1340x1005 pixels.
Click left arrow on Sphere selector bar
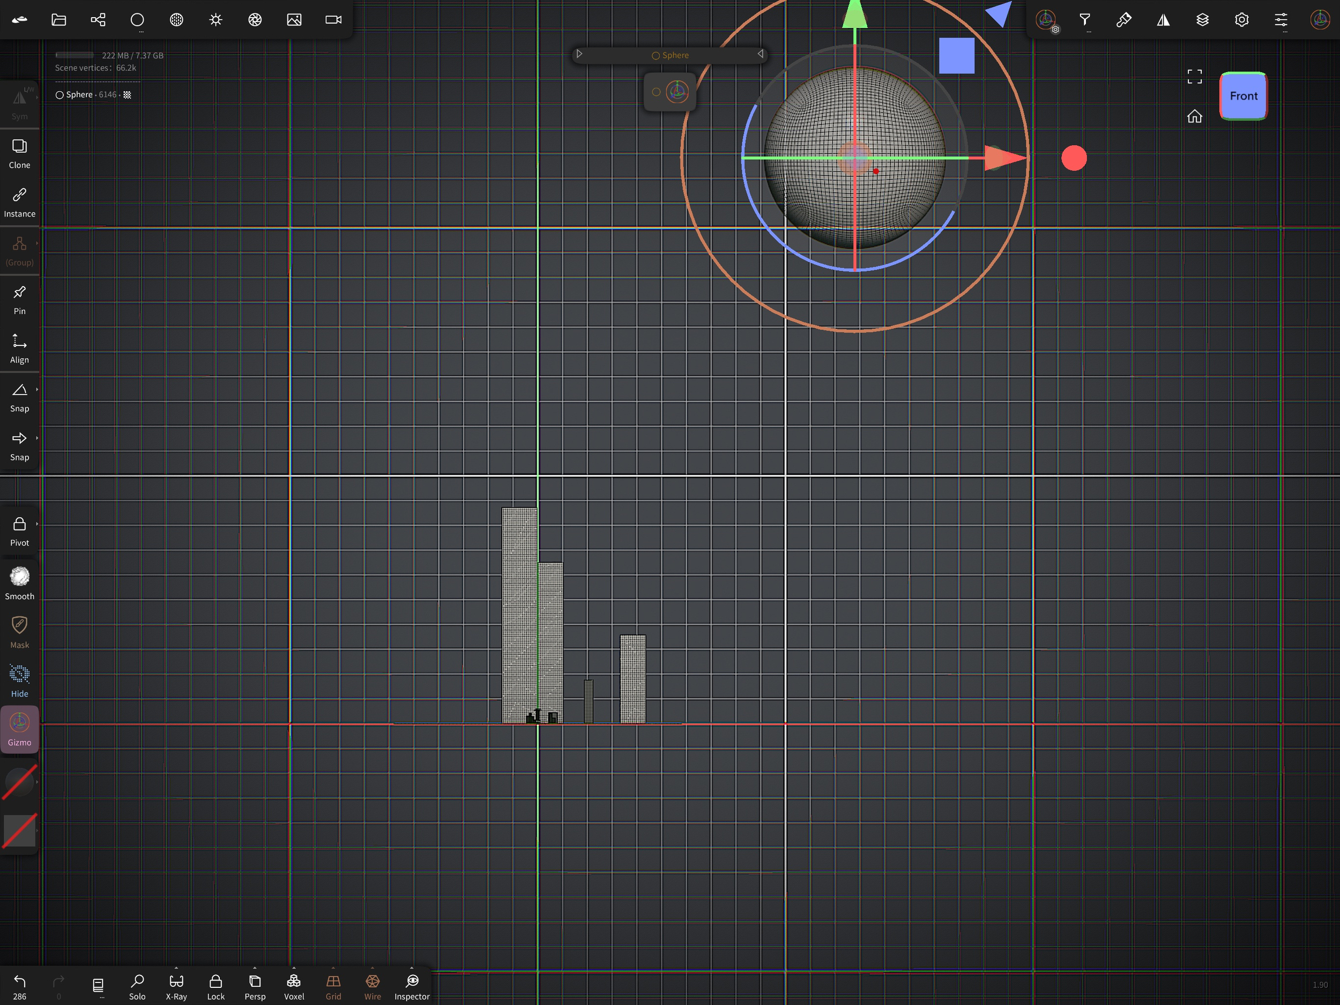[579, 55]
